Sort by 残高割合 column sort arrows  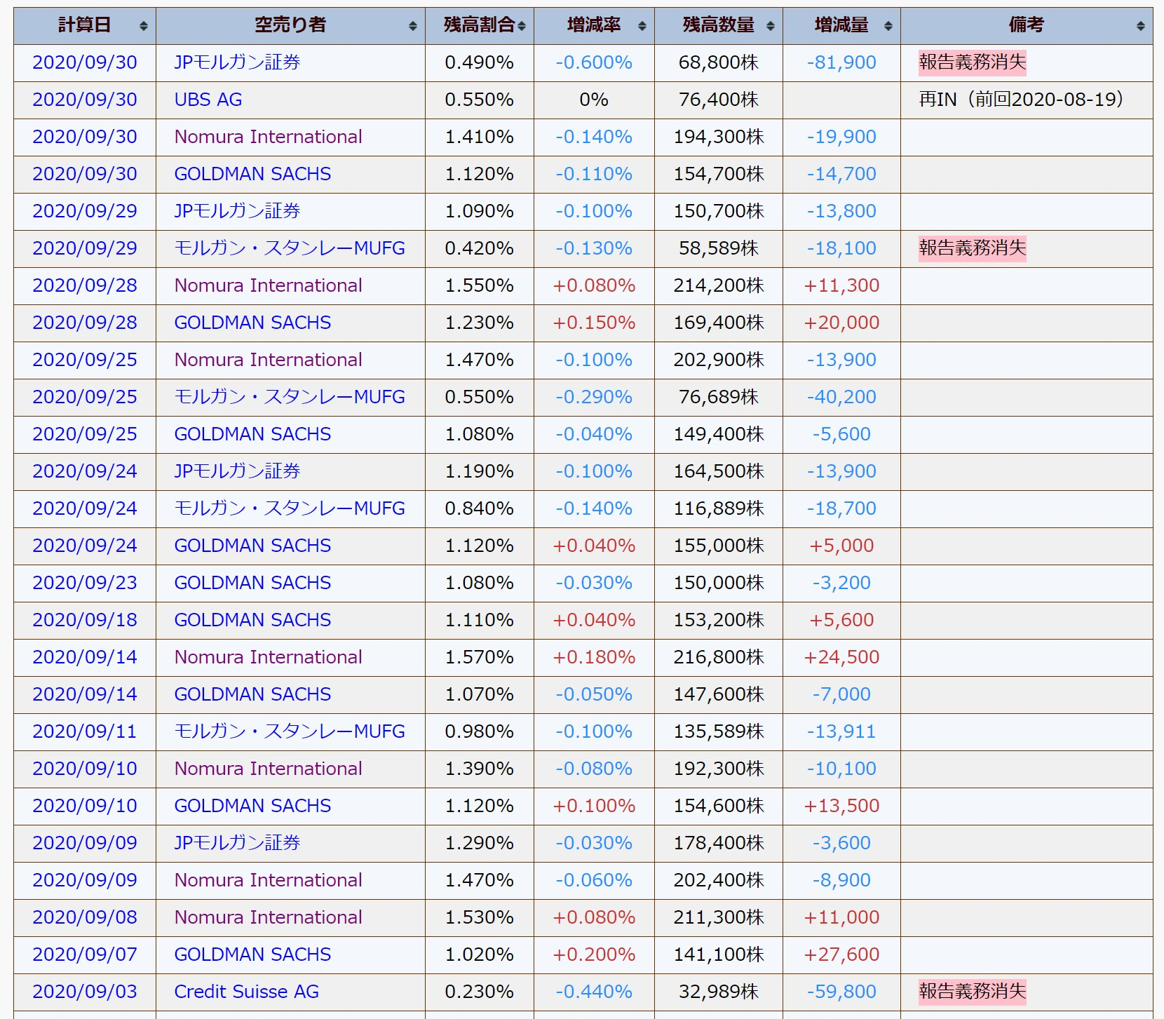pyautogui.click(x=521, y=26)
